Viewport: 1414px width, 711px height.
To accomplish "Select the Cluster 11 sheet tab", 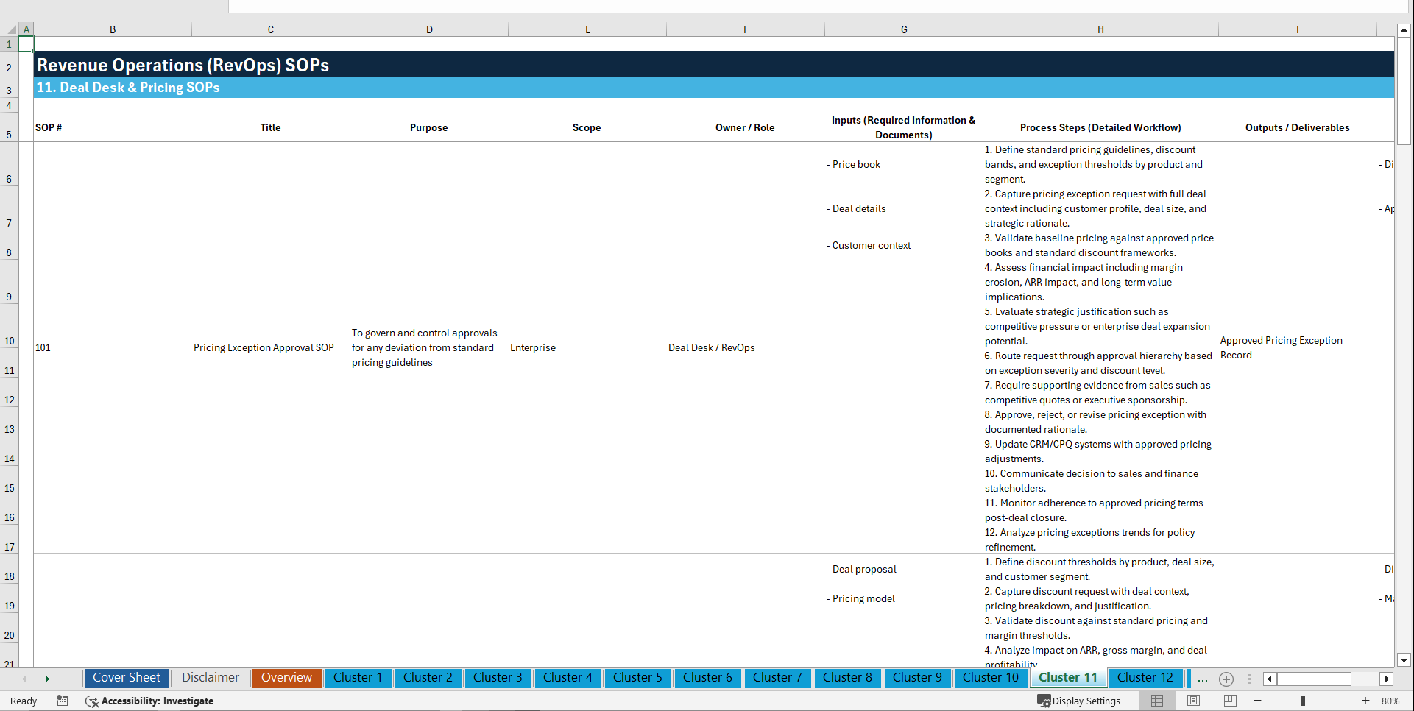I will pos(1068,678).
